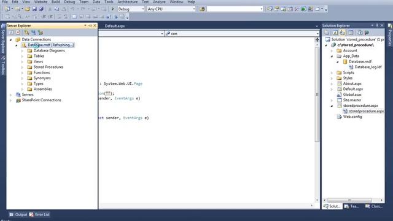Toggle auto-hide pin on Solution Explorer
This screenshot has width=393, height=221.
(377, 26)
